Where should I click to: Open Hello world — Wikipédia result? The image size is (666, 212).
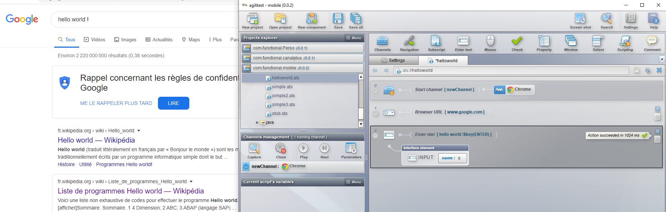pos(96,140)
